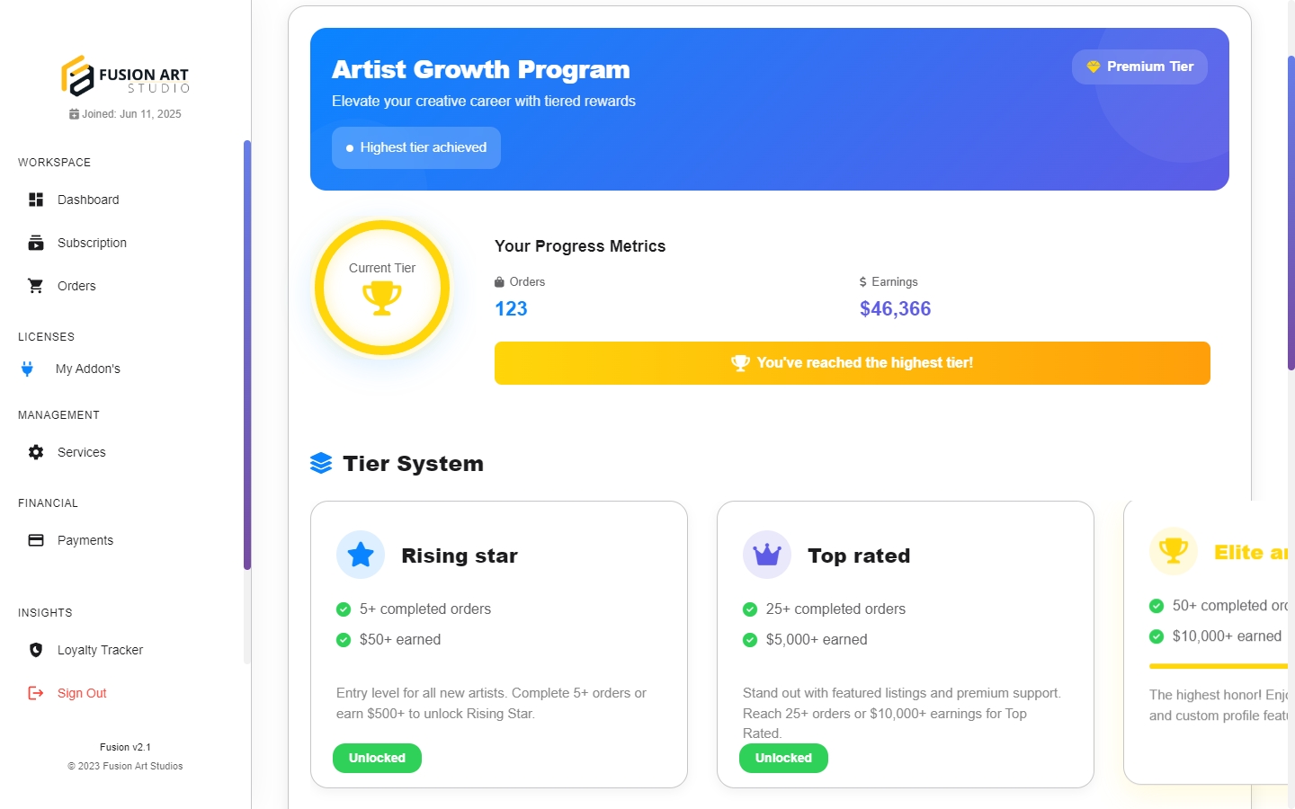Click the Premium Tier badge button
1295x809 pixels.
pos(1139,67)
